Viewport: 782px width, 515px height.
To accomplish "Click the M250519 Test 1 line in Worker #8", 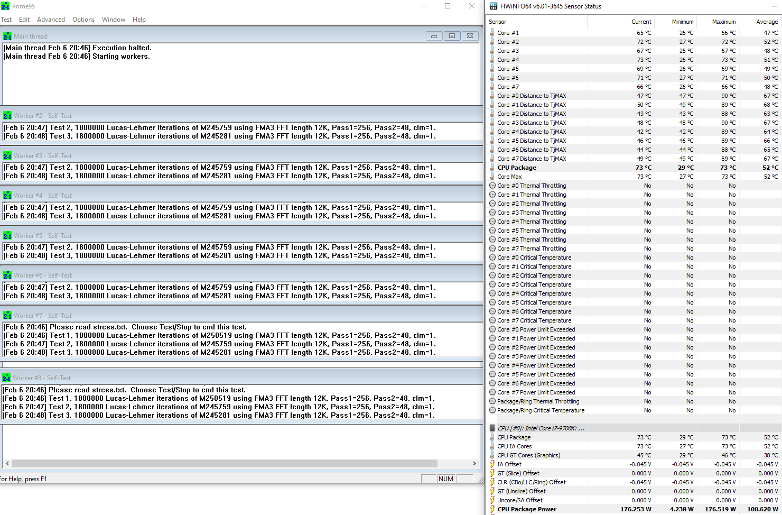I will click(x=219, y=398).
